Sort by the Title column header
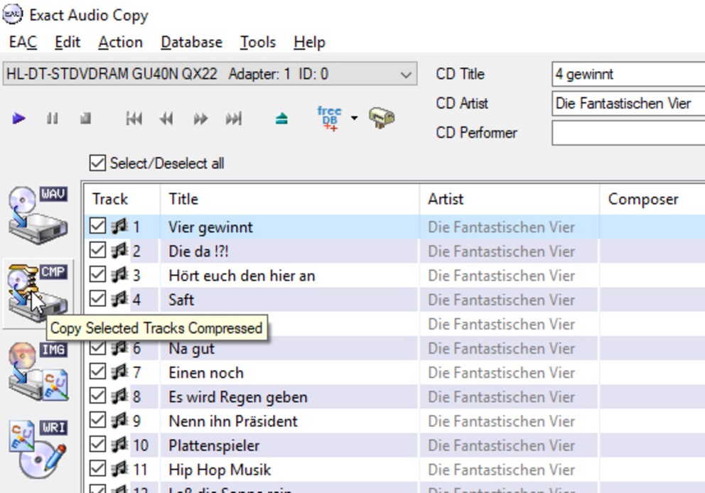Image resolution: width=705 pixels, height=493 pixels. pyautogui.click(x=289, y=199)
